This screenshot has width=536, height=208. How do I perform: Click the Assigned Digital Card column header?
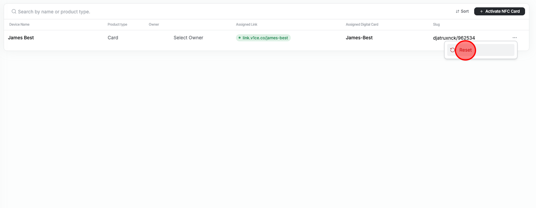[x=362, y=24]
